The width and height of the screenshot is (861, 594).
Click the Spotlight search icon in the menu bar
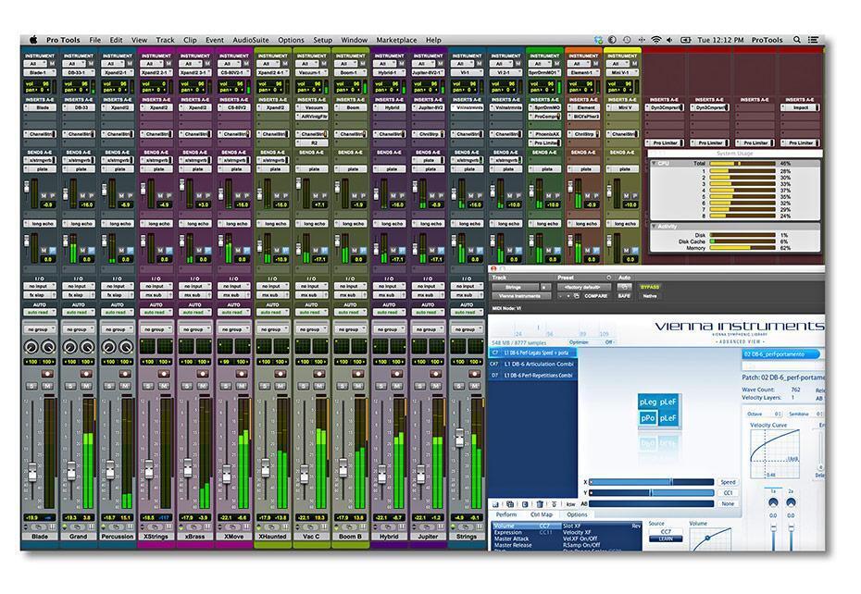click(x=796, y=40)
